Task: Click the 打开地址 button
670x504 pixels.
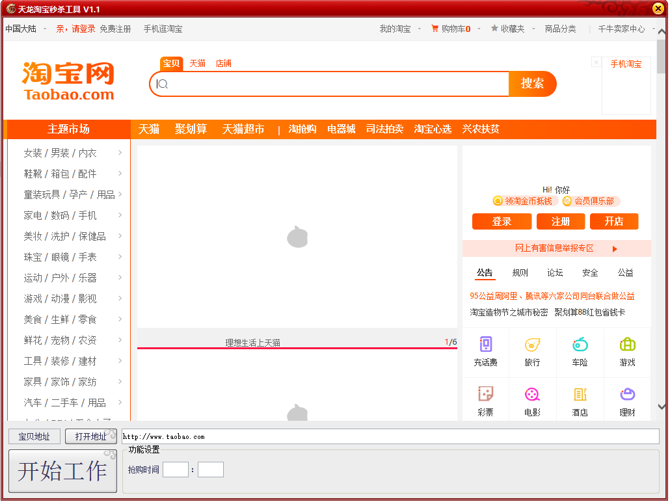Action: [x=90, y=436]
